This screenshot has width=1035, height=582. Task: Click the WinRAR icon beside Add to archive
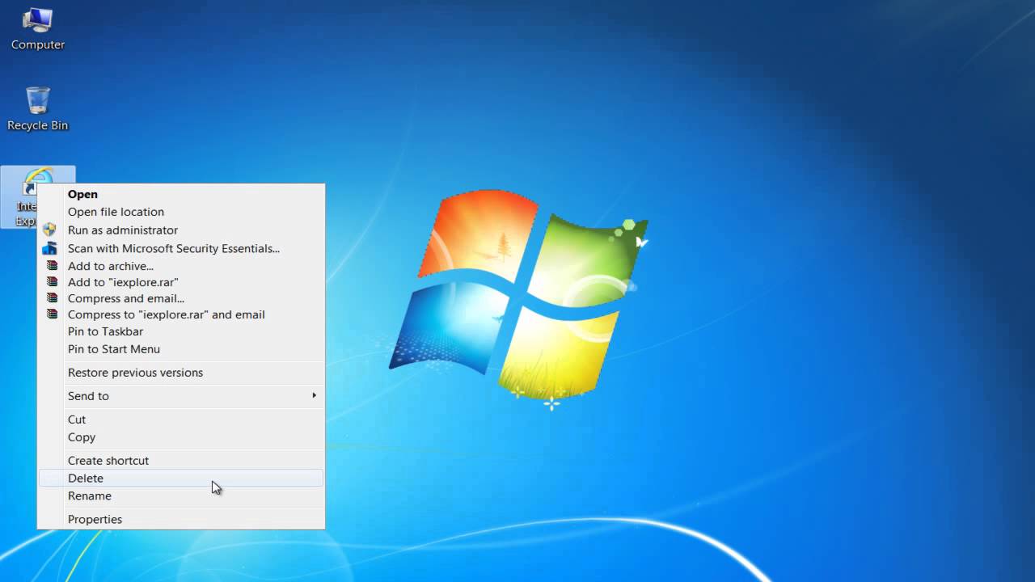(52, 266)
